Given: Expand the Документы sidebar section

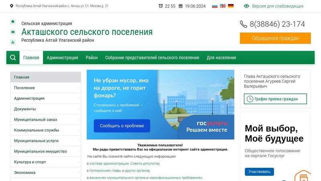Looking at the screenshot, I should [45, 109].
